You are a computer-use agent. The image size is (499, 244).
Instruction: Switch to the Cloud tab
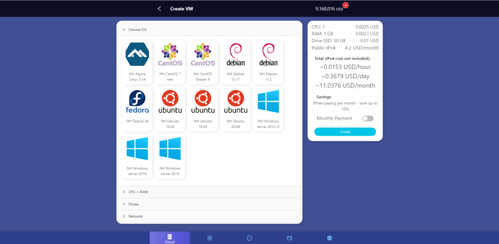pyautogui.click(x=170, y=238)
